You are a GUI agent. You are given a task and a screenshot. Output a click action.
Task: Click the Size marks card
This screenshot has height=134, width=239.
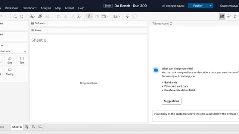(x=10, y=60)
